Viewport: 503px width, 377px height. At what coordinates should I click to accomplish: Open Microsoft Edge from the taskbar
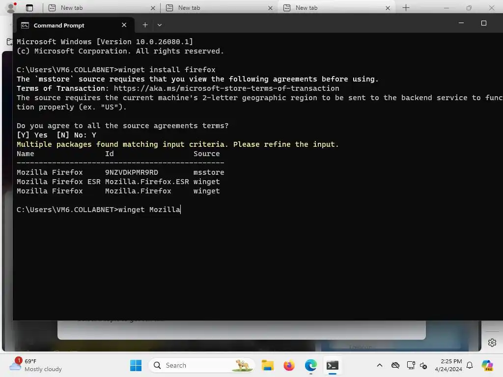(310, 365)
